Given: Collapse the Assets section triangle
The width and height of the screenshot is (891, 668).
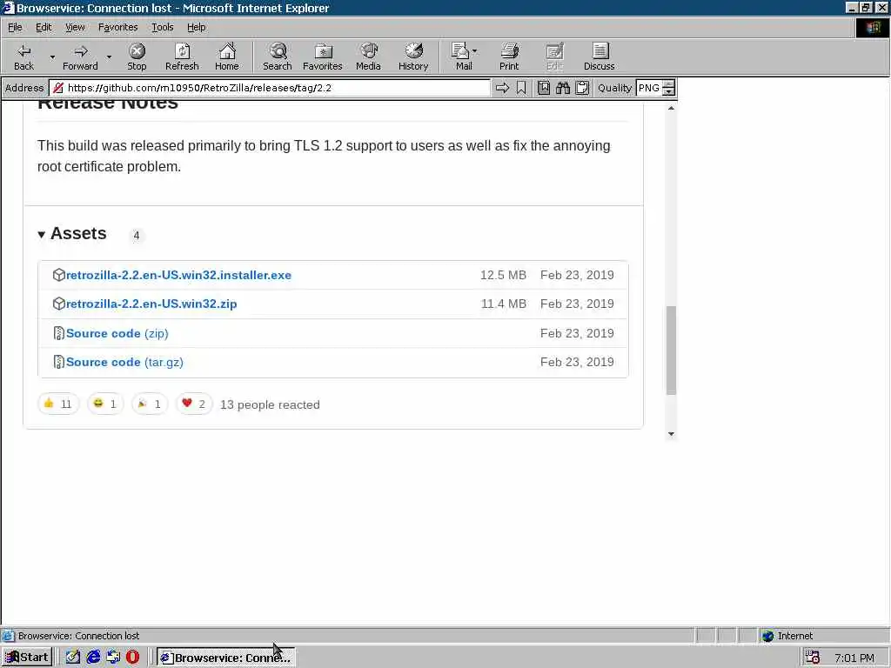Looking at the screenshot, I should coord(42,235).
